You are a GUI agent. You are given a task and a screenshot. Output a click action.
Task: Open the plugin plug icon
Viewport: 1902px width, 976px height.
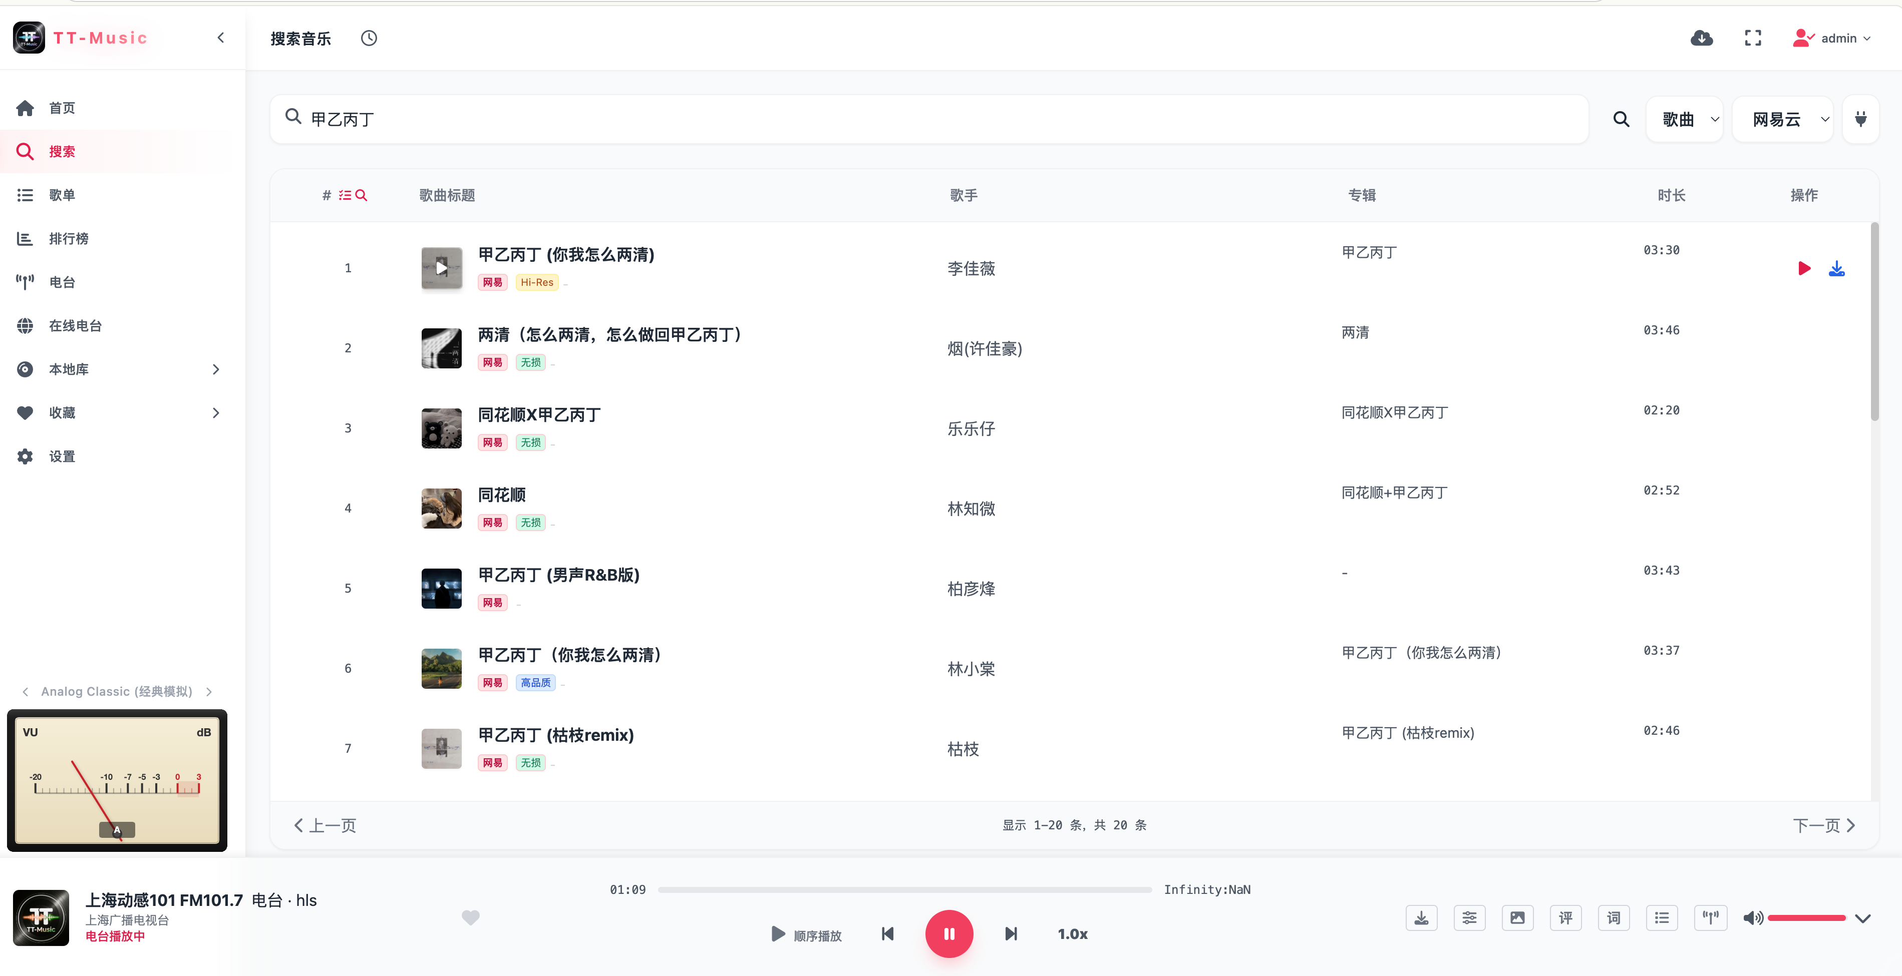tap(1860, 119)
